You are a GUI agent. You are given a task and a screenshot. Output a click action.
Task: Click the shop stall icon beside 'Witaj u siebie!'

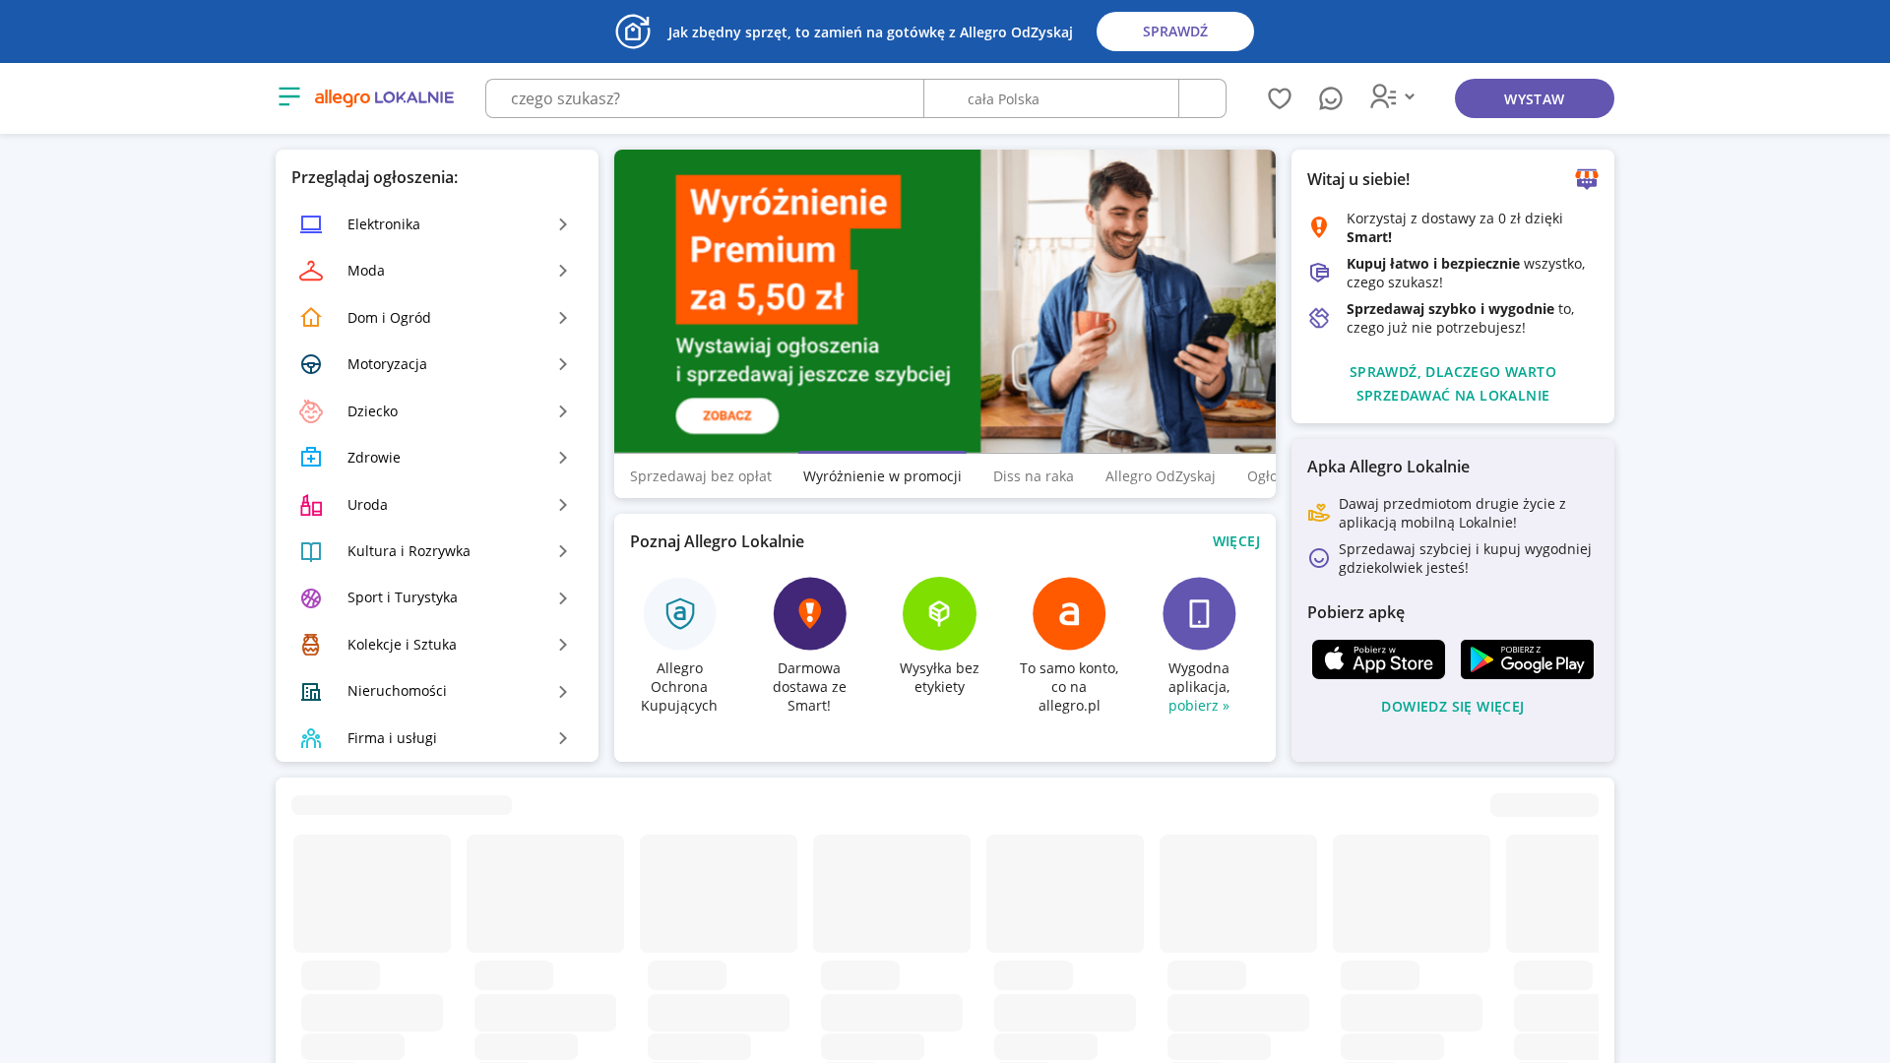pos(1587,179)
